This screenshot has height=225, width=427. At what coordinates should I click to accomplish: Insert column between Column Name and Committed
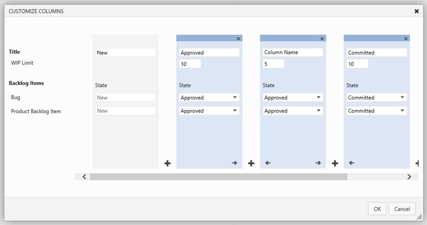point(335,163)
